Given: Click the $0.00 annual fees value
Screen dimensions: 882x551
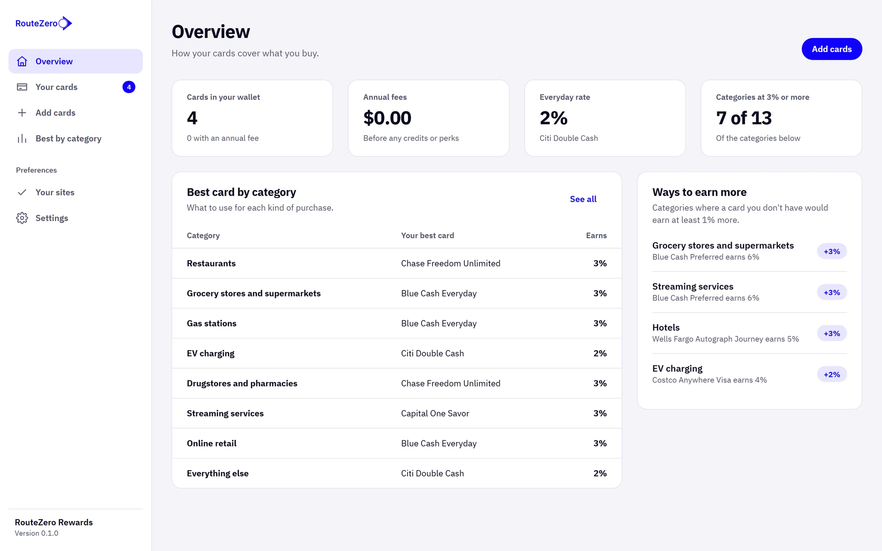Looking at the screenshot, I should point(387,118).
